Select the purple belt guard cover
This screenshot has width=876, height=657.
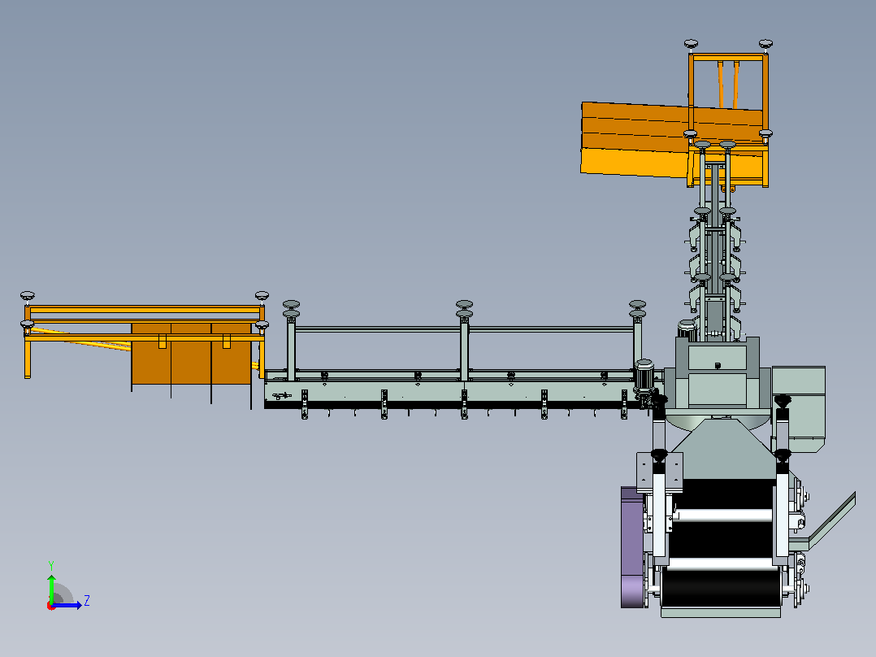pos(632,547)
